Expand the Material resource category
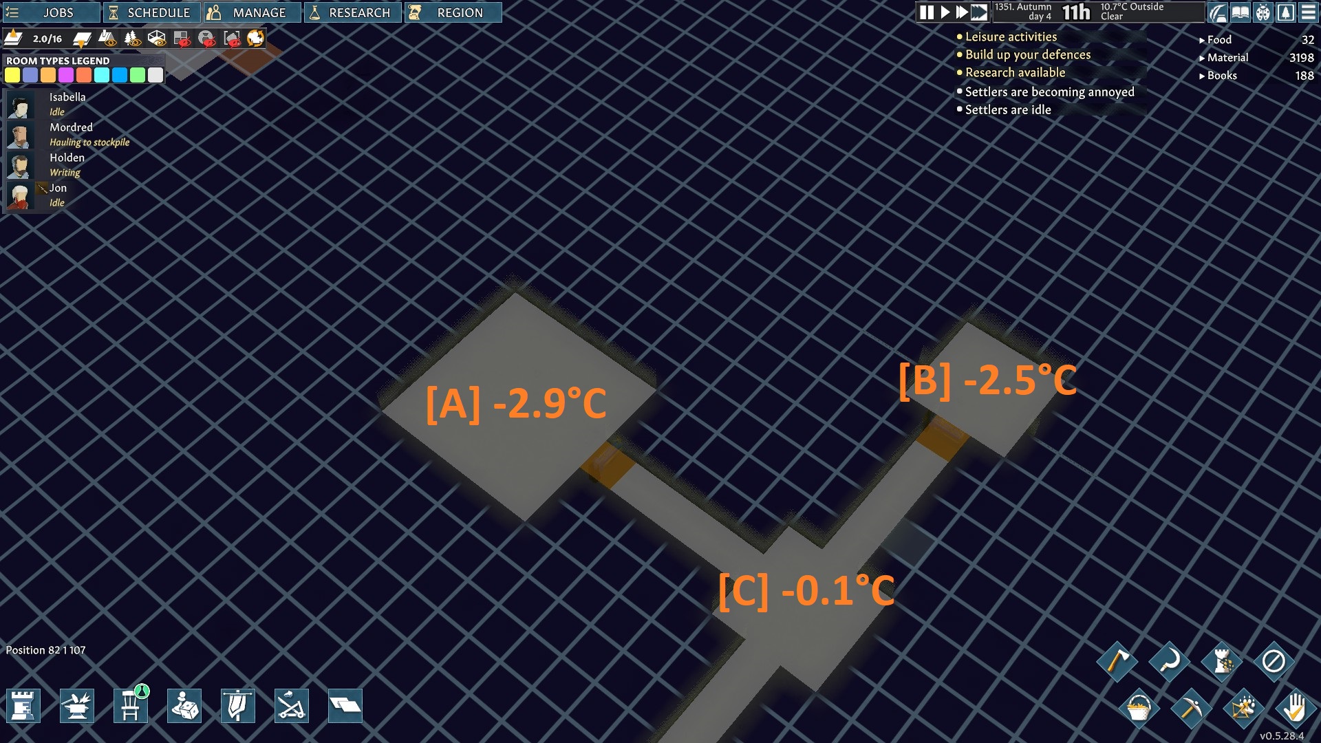The height and width of the screenshot is (743, 1321). click(x=1227, y=58)
